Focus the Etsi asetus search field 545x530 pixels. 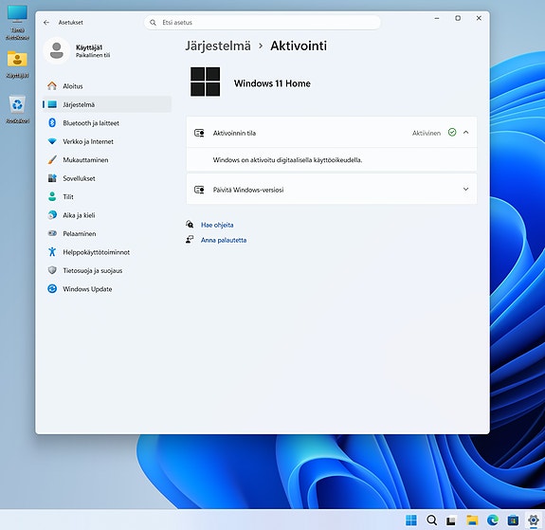[x=263, y=23]
